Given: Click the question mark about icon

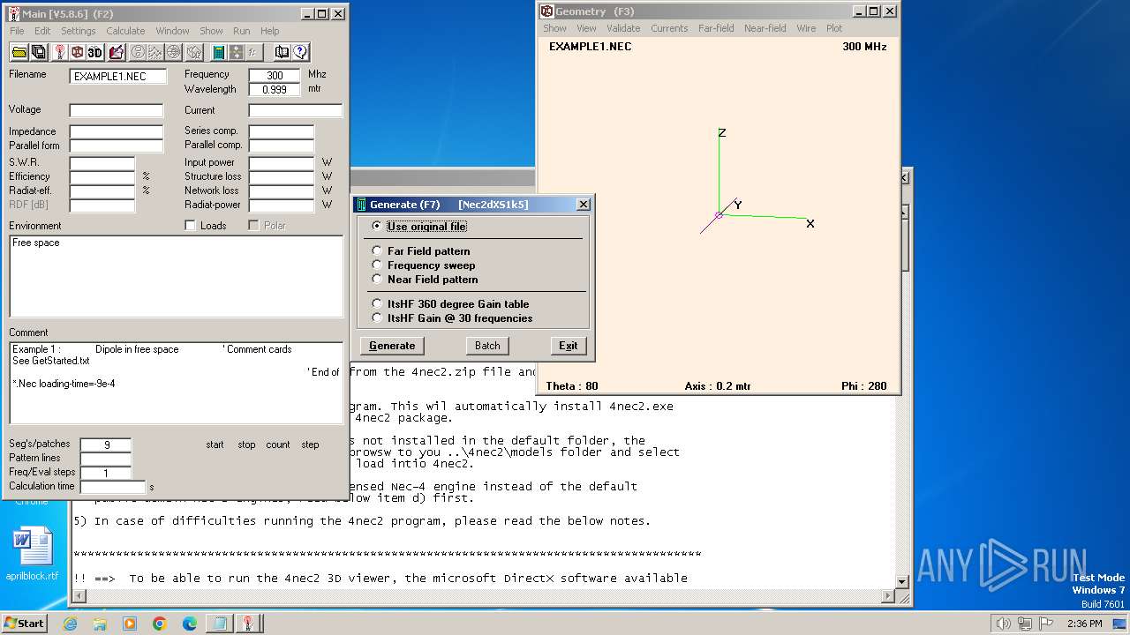Looking at the screenshot, I should (x=300, y=52).
